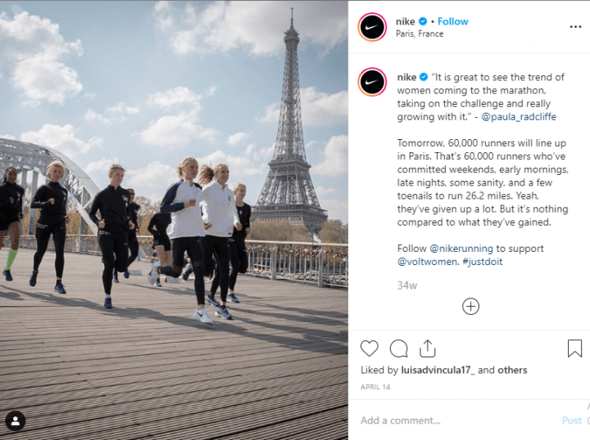This screenshot has height=440, width=590.
Task: Open the three-dot more options menu
Action: click(575, 27)
